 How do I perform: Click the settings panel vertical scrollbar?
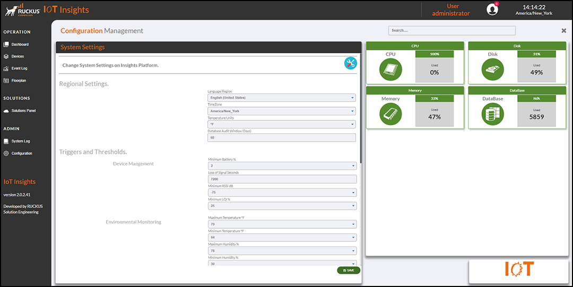click(360, 110)
